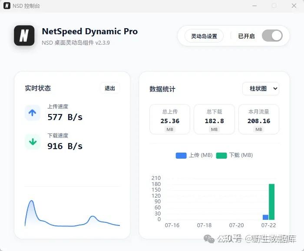This screenshot has height=251, width=304.
Task: Click the blue upload bar for 07-22
Action: coord(265,217)
